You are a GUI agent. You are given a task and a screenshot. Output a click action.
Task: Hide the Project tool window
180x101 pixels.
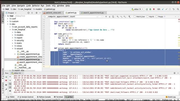click(40, 13)
